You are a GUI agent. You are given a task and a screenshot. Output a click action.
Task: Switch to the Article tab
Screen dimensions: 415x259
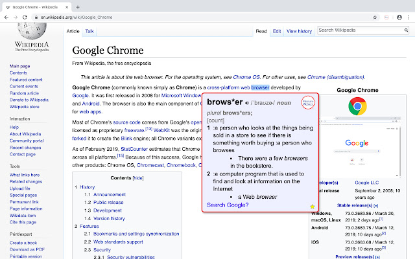[x=73, y=31]
